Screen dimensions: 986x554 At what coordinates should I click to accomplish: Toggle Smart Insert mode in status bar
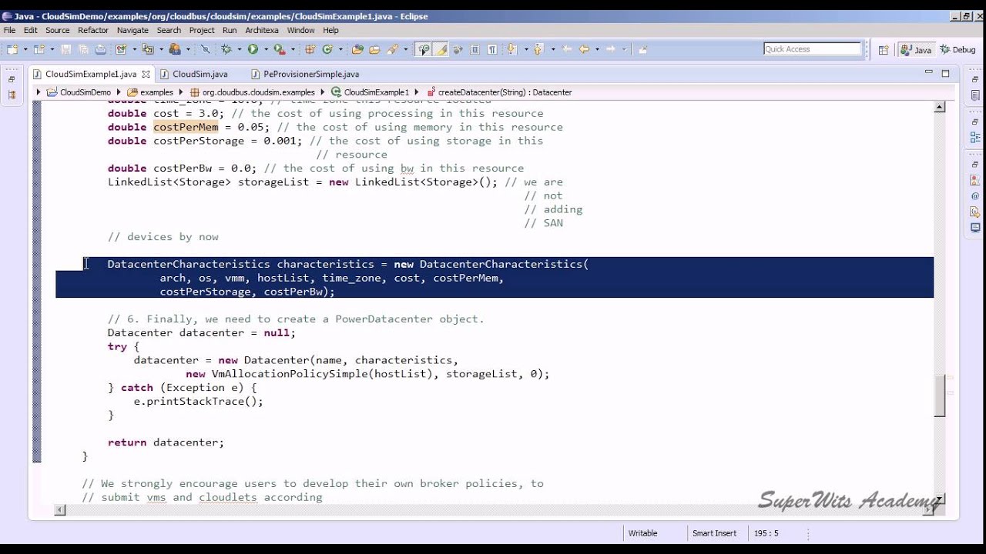pyautogui.click(x=714, y=533)
